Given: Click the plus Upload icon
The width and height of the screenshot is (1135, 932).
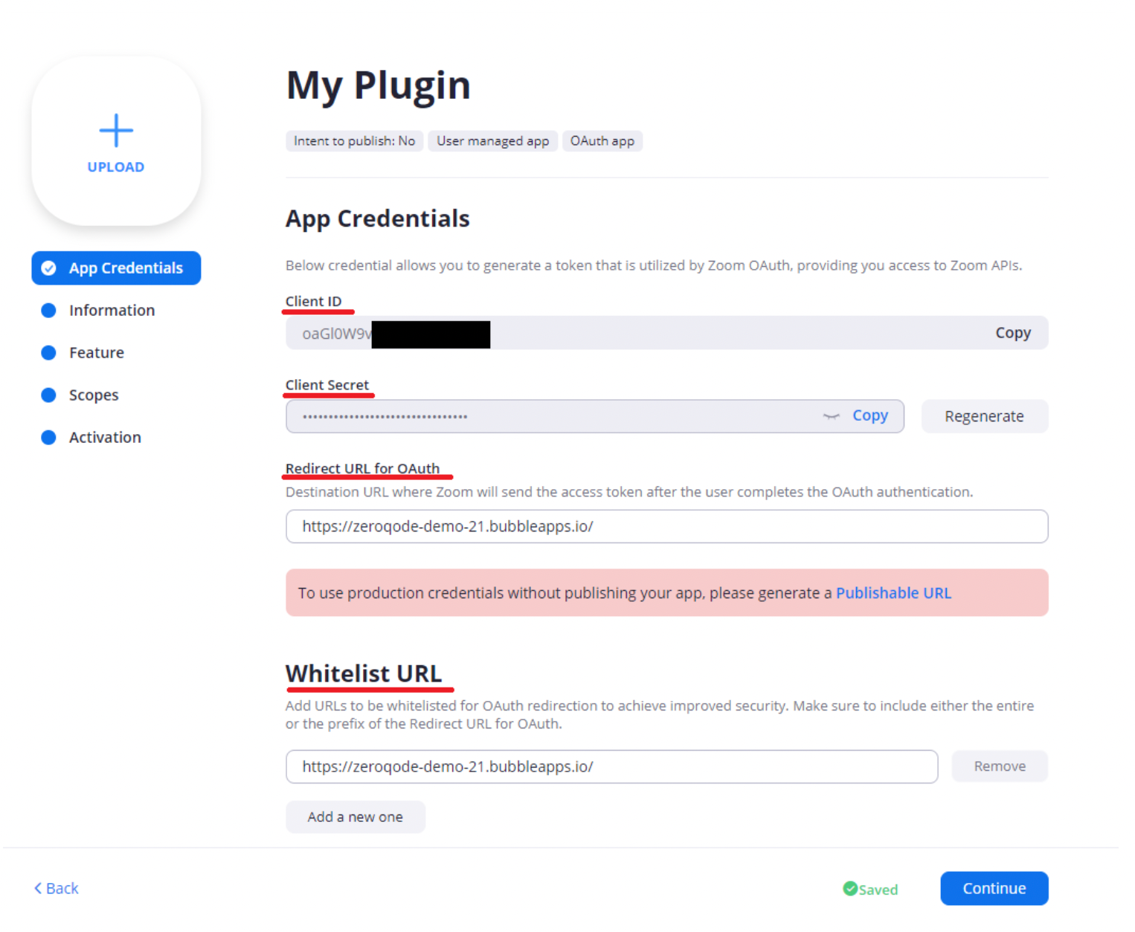Looking at the screenshot, I should [116, 131].
